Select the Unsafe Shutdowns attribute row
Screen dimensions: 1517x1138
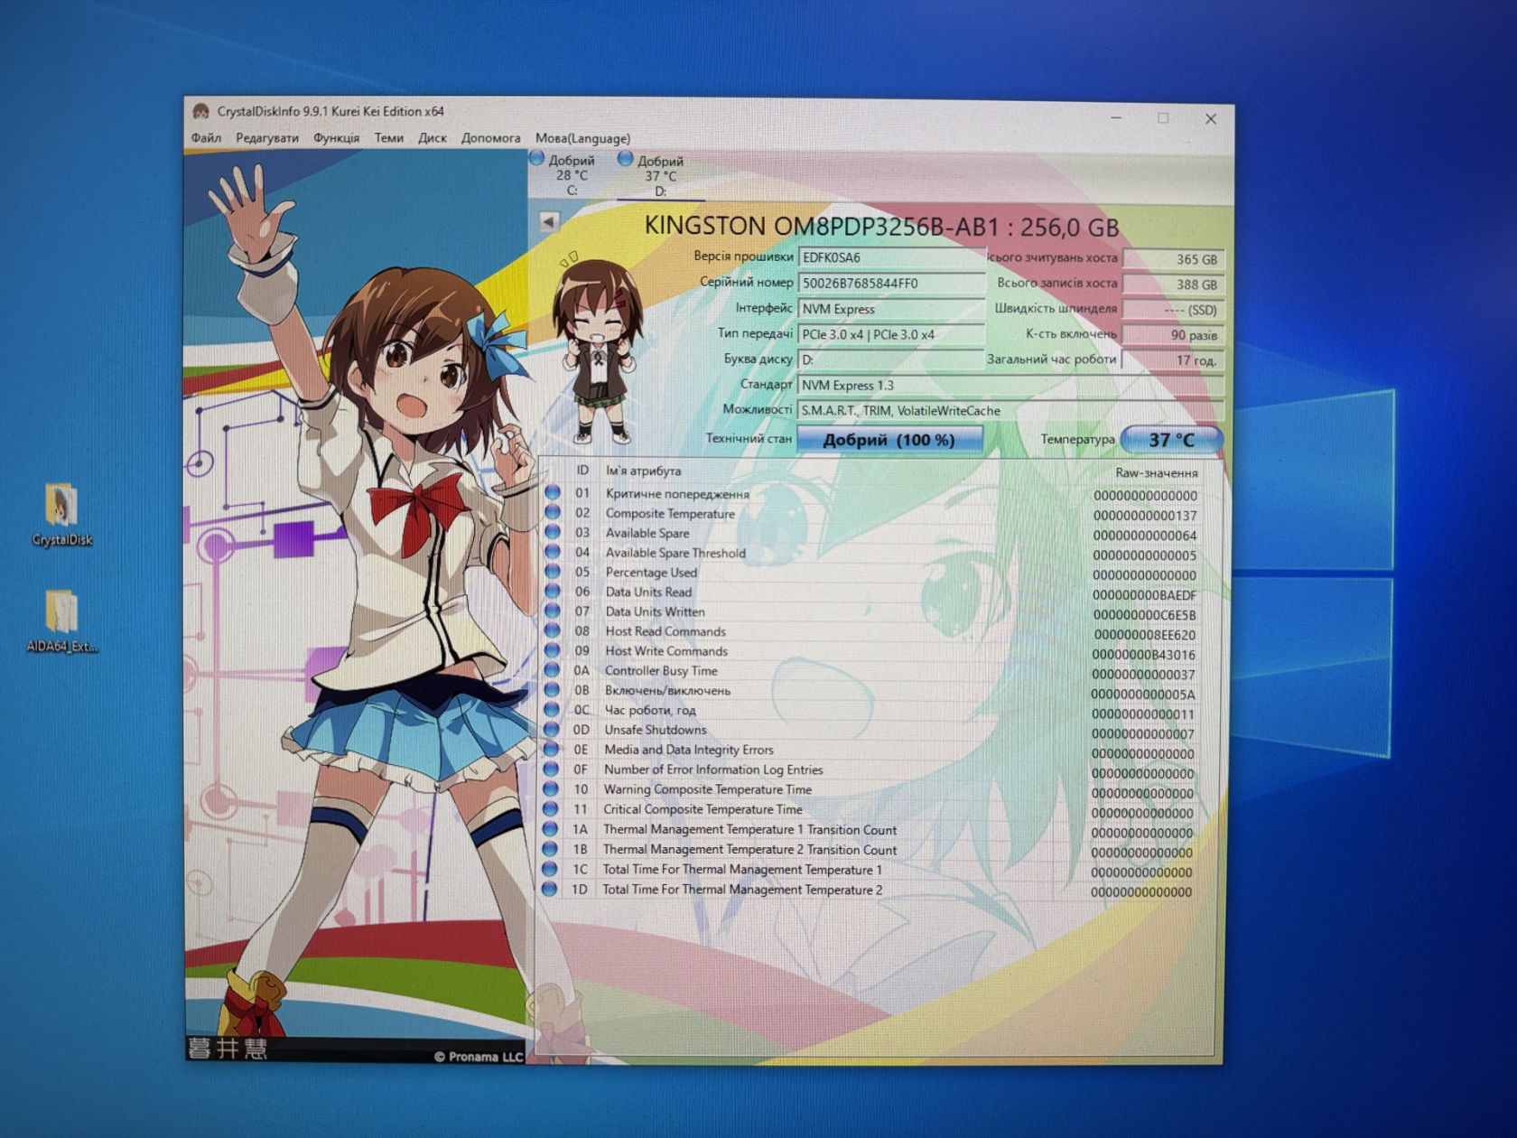coord(872,730)
